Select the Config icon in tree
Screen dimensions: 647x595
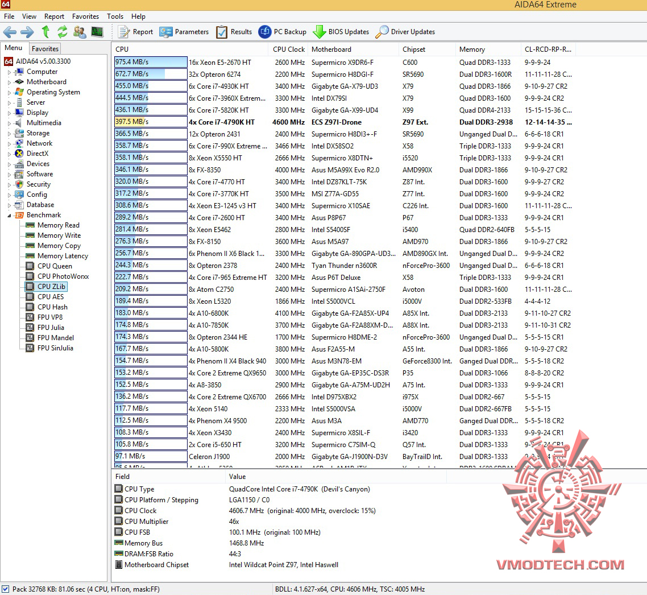tap(19, 195)
